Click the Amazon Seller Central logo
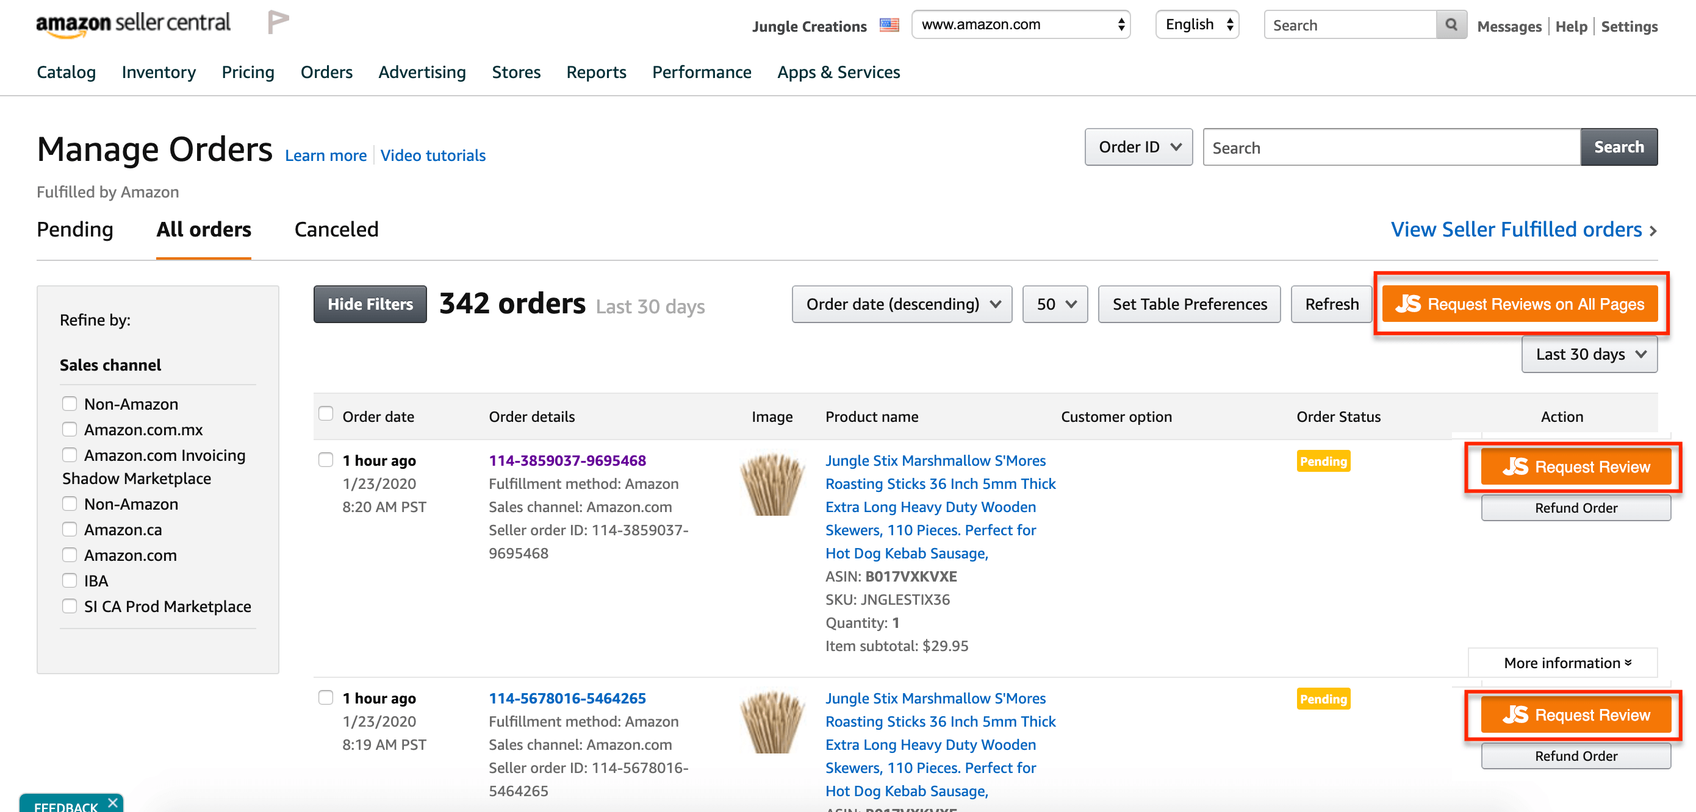Image resolution: width=1696 pixels, height=812 pixels. click(133, 24)
